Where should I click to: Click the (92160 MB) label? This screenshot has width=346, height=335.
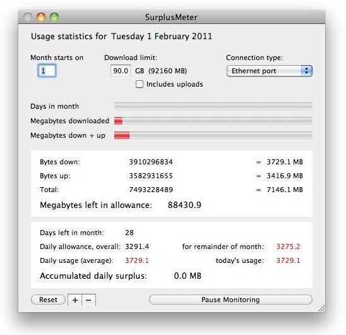pyautogui.click(x=168, y=71)
